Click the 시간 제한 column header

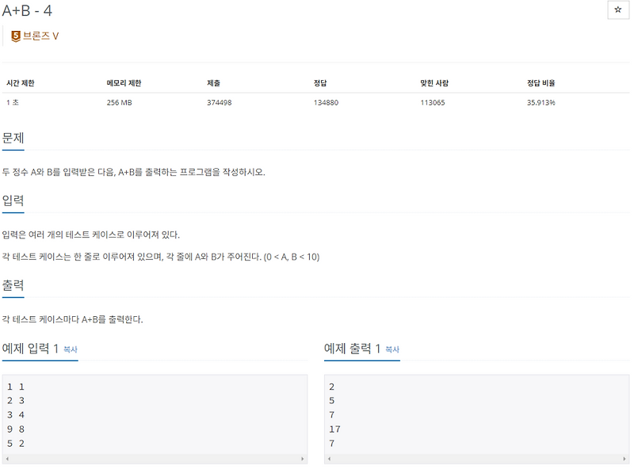21,82
